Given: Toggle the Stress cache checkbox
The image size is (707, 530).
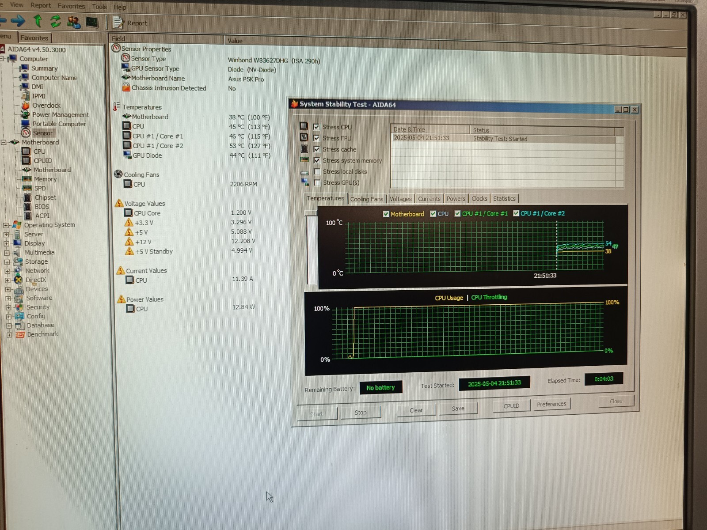Looking at the screenshot, I should 316,149.
